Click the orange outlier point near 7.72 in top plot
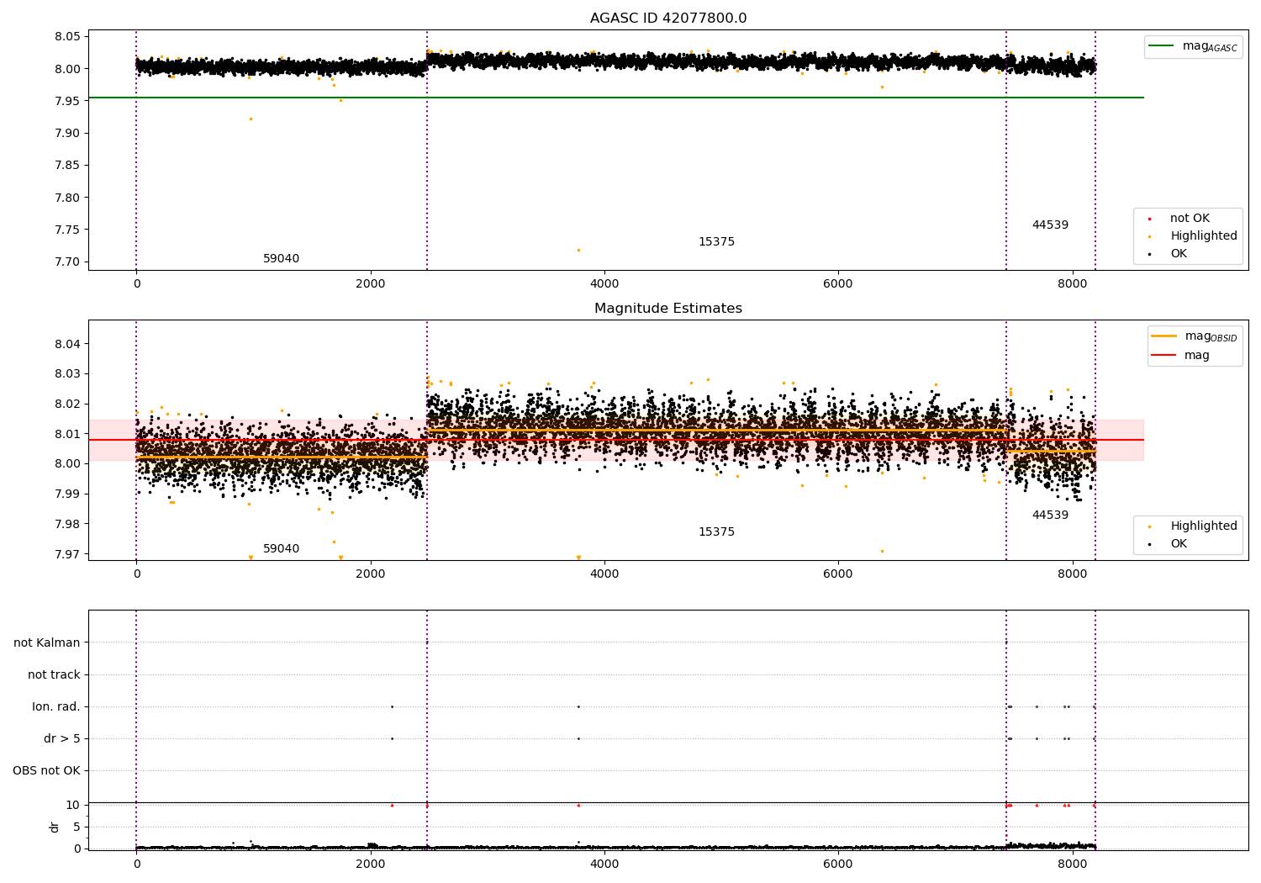1261x883 pixels. 578,250
